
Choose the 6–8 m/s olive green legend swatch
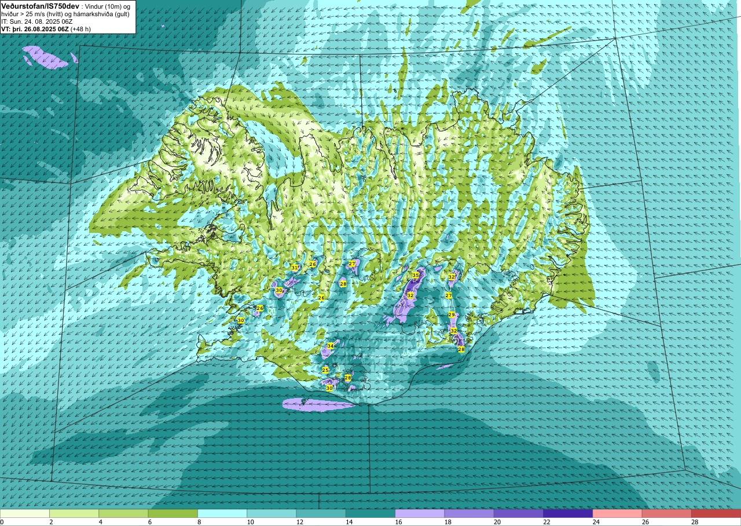point(173,513)
